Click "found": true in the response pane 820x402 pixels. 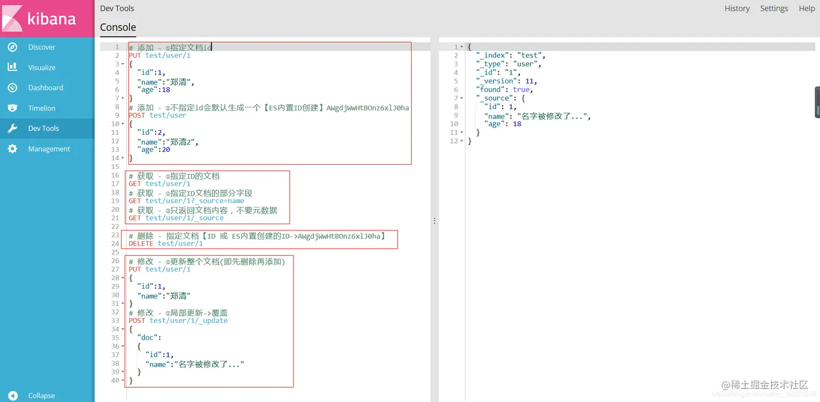click(x=504, y=90)
